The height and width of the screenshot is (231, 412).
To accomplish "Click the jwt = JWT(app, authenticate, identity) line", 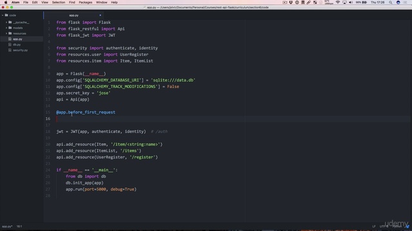I will (101, 132).
